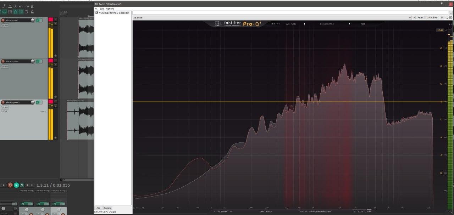The image size is (454, 215).
Task: Toggle the snap magnet icon in toolbar
Action: pyautogui.click(x=27, y=12)
